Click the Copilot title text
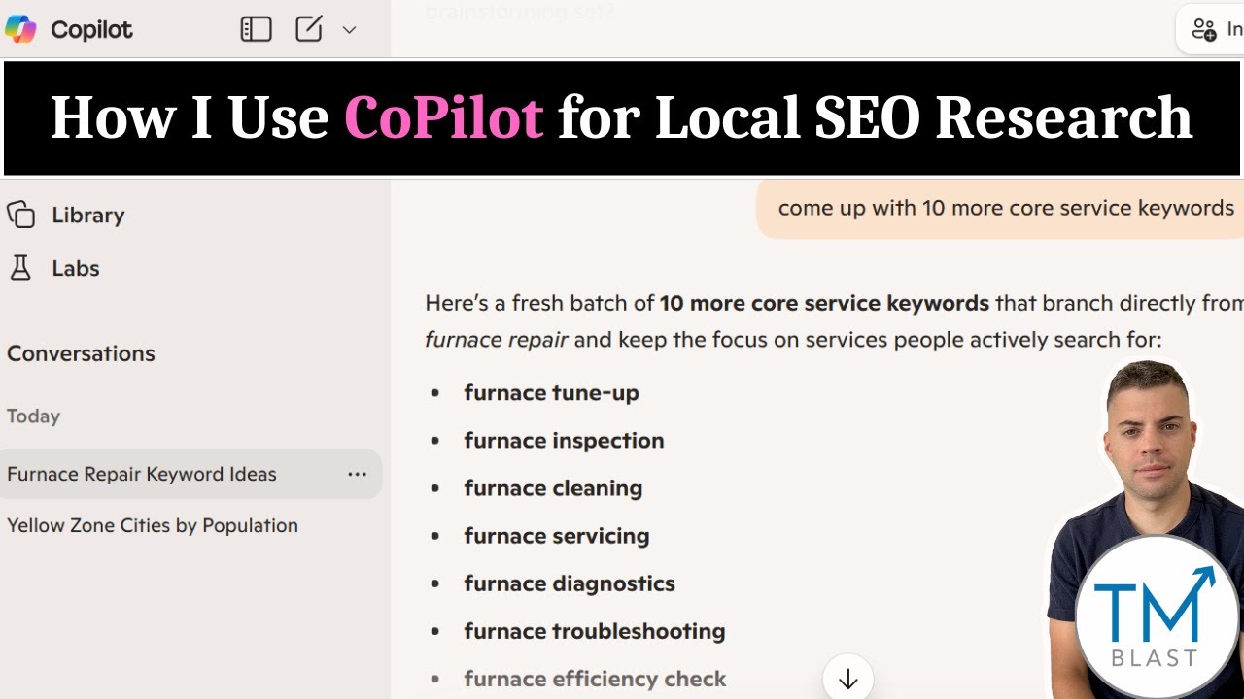This screenshot has width=1244, height=699. point(91,29)
